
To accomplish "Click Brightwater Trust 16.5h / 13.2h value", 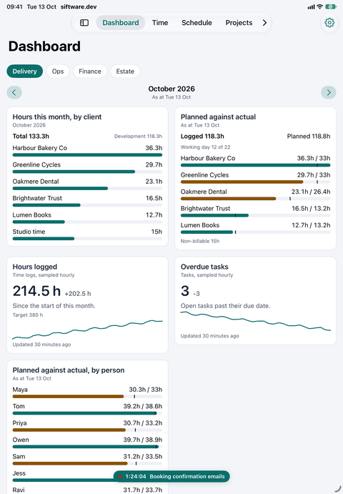I will (311, 208).
